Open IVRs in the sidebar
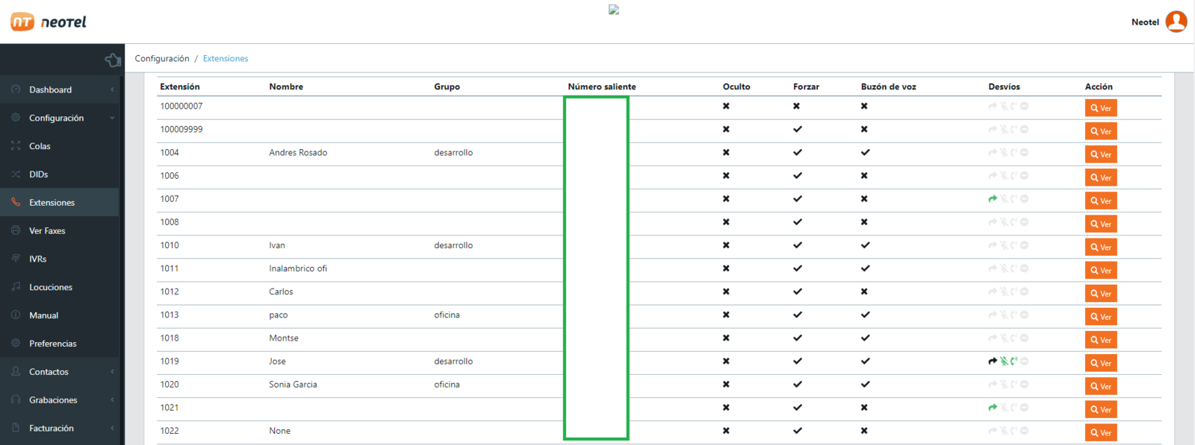The height and width of the screenshot is (445, 1195). (60, 259)
